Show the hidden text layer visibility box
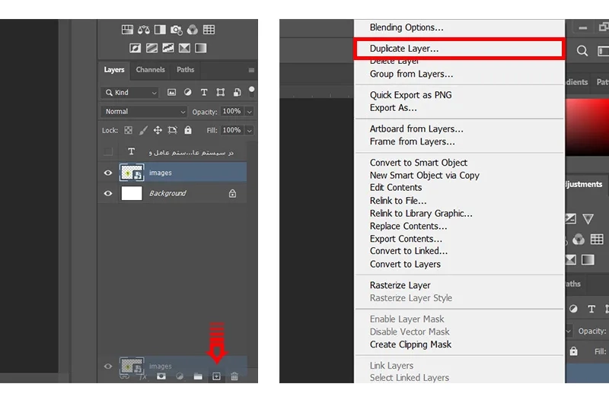 pos(108,151)
